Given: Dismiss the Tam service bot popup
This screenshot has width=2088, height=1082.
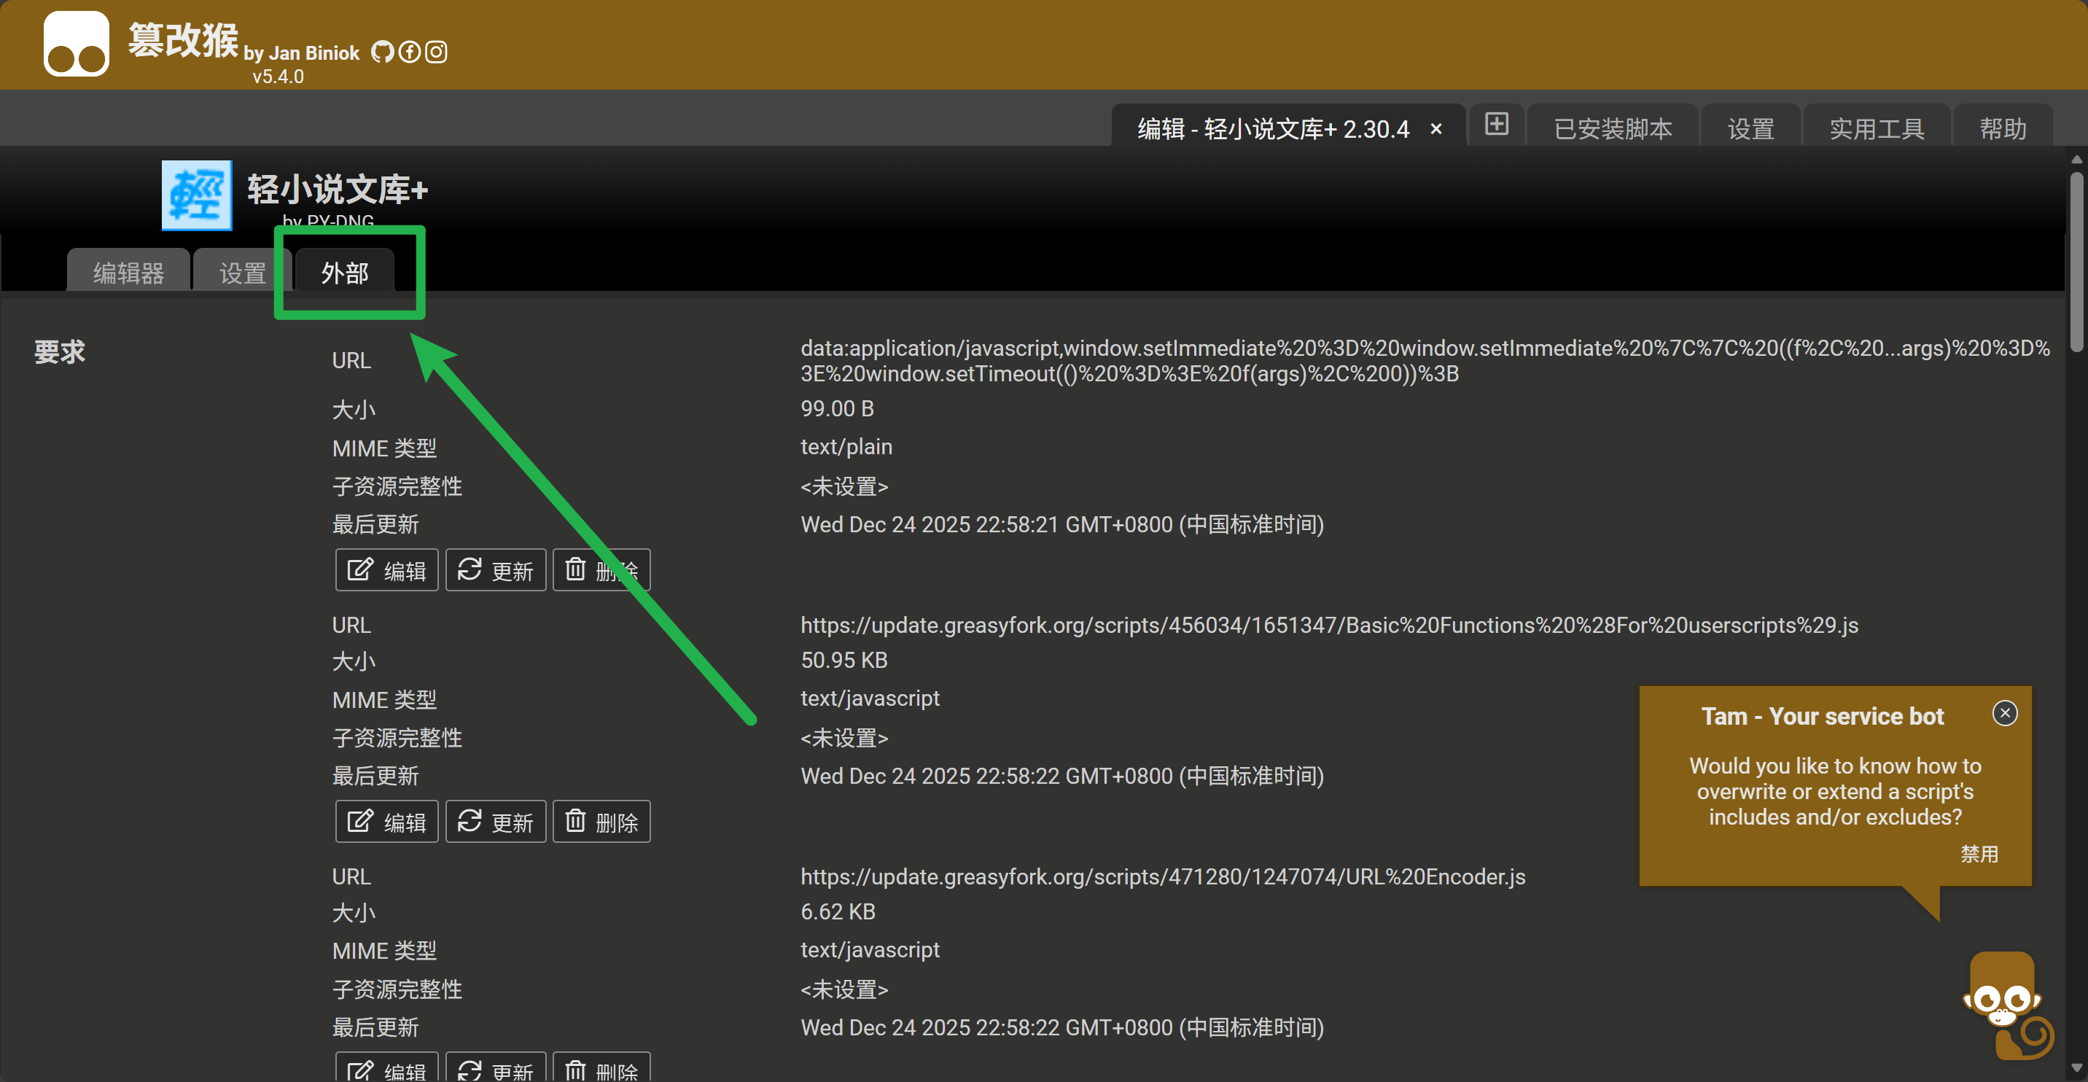Looking at the screenshot, I should point(2004,713).
